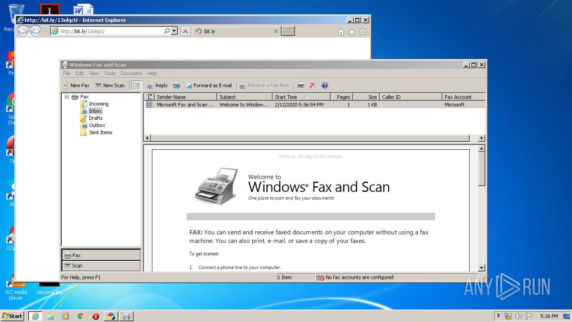572x322 pixels.
Task: Click down arrow of preview pane scrollbar
Action: tap(482, 267)
